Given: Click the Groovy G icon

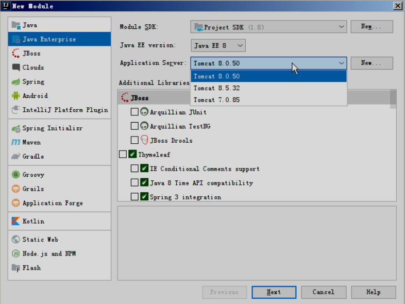Looking at the screenshot, I should coord(16,175).
